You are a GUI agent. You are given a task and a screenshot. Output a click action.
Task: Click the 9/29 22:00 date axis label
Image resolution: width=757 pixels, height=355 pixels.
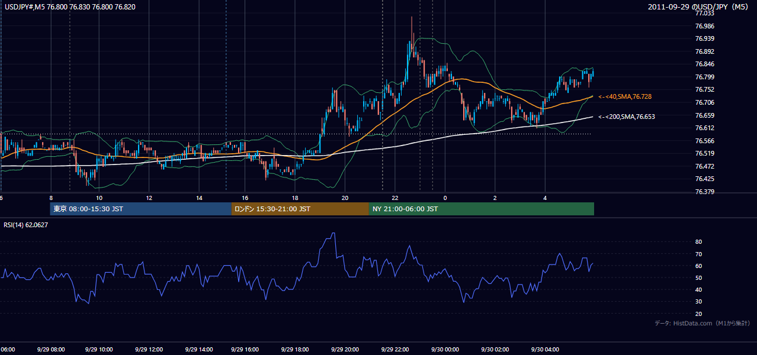[394, 349]
